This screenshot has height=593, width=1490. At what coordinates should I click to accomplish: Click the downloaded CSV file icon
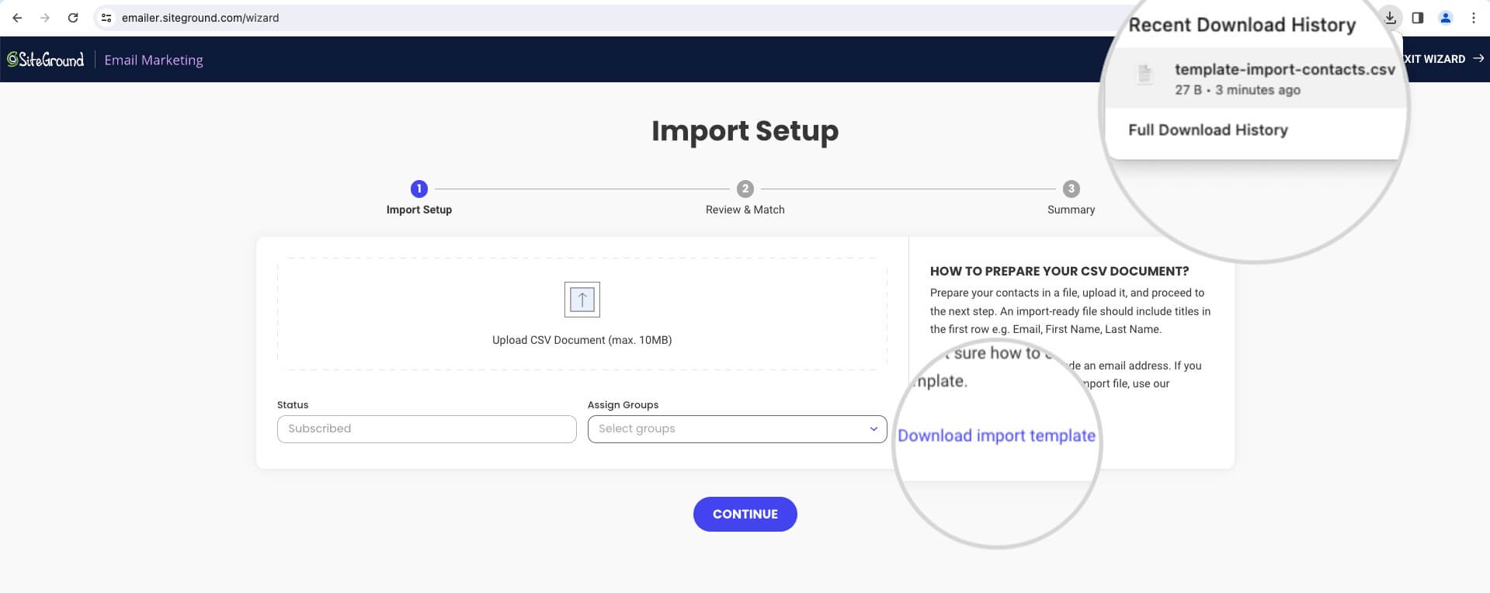pos(1144,75)
